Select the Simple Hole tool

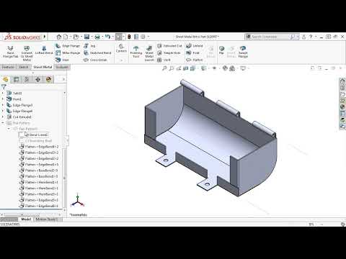[169, 53]
